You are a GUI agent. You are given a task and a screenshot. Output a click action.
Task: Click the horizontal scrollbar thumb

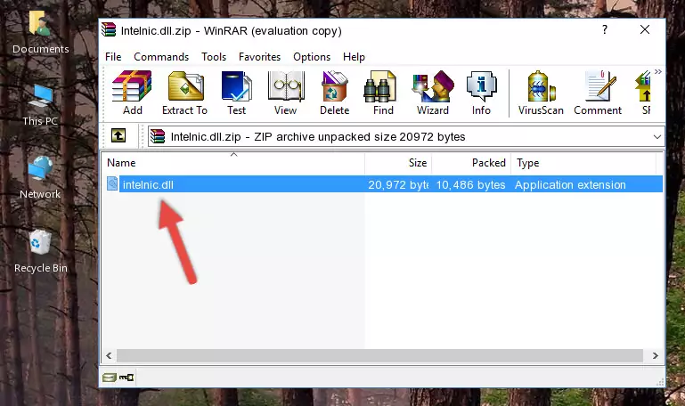pos(379,355)
